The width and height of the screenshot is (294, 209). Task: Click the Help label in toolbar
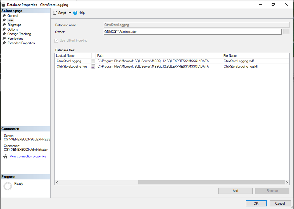coord(82,13)
